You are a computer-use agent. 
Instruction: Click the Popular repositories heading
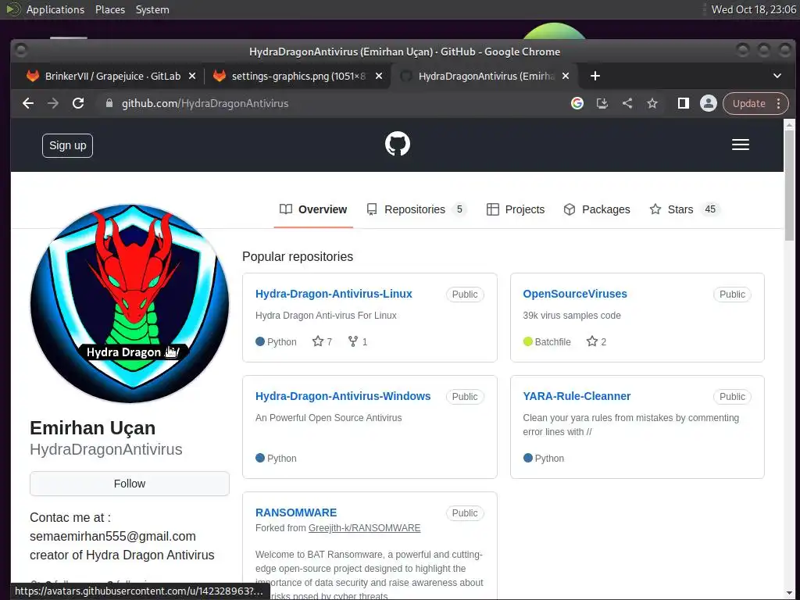[x=298, y=256]
